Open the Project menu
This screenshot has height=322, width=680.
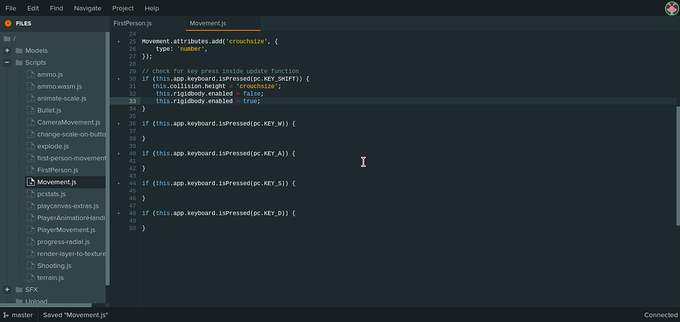coord(123,8)
